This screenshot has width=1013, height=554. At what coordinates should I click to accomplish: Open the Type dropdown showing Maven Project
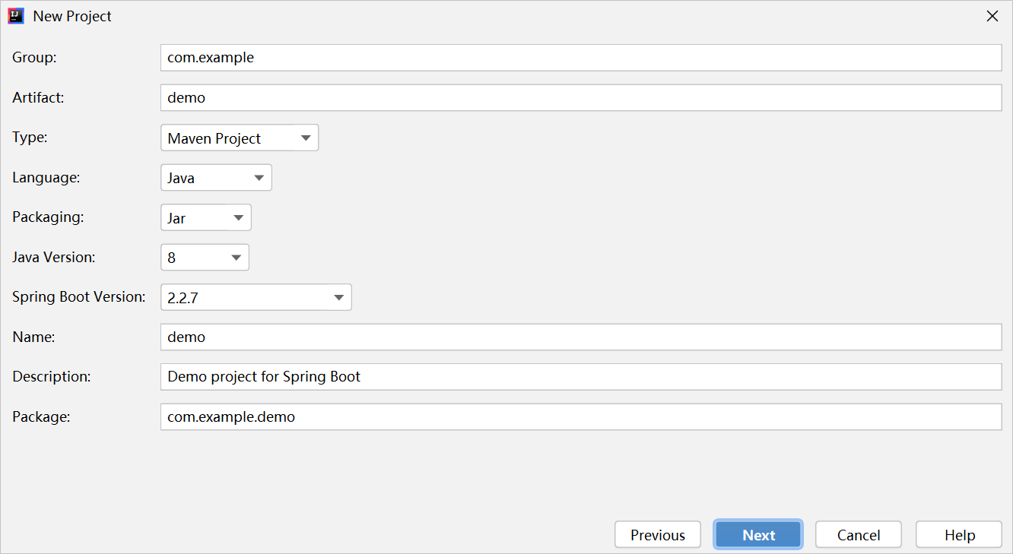pos(228,138)
